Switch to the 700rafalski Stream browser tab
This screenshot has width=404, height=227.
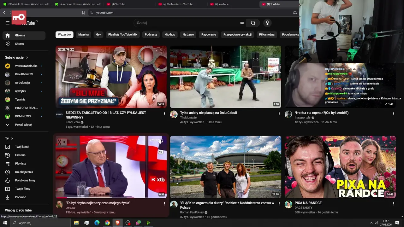point(26,4)
